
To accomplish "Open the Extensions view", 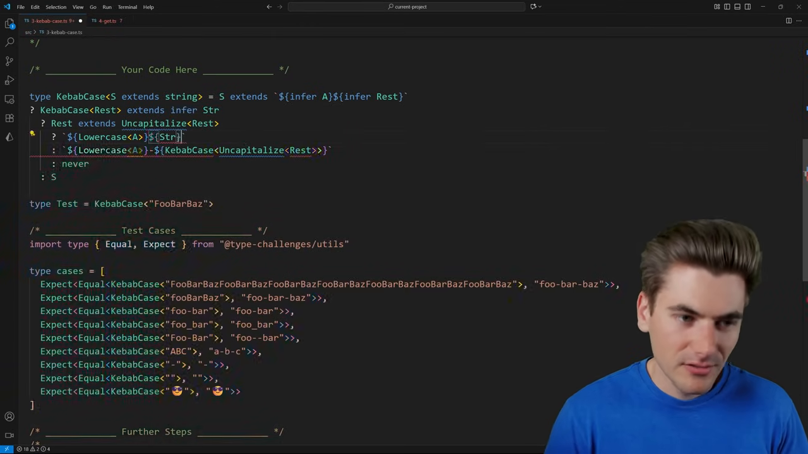I will [x=9, y=118].
